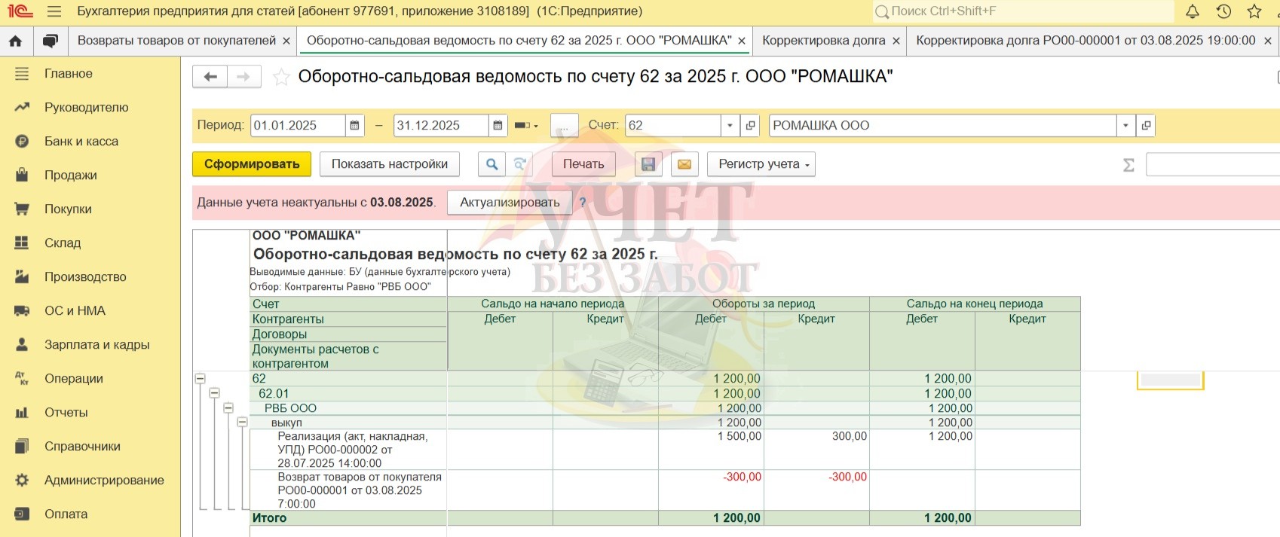
Task: Click the home page icon
Action: point(15,41)
